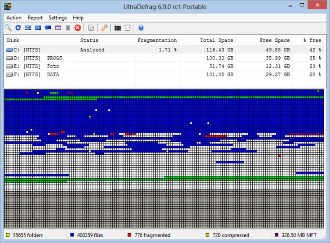Click the 42 % free cell
Viewport: 330px width, 243px height.
pyautogui.click(x=315, y=50)
